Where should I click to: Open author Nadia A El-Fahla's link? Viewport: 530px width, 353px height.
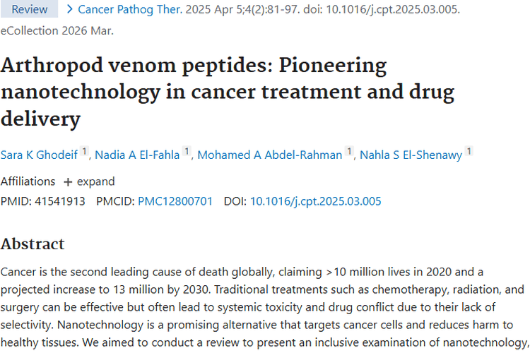click(139, 155)
